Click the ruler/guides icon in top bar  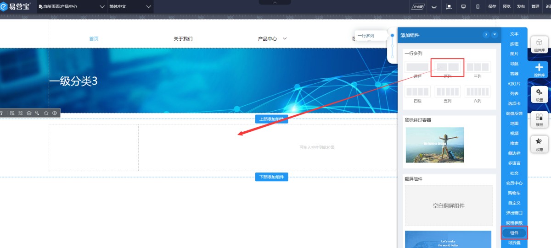tap(449, 6)
